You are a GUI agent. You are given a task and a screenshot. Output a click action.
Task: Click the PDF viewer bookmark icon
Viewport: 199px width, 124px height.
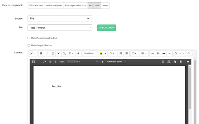tap(181, 62)
